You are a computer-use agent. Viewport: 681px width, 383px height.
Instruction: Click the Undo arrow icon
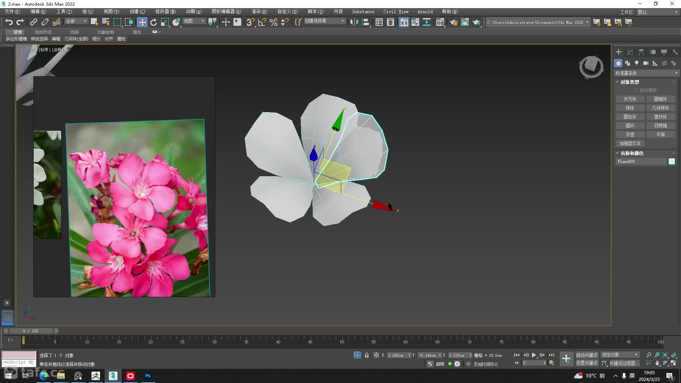point(9,22)
